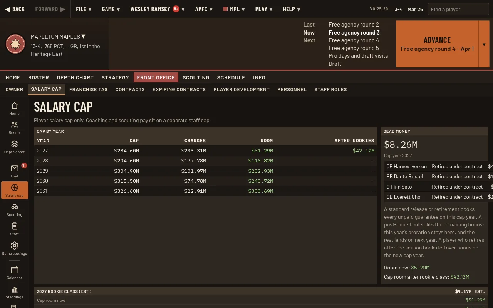The image size is (493, 308).
Task: Click the Mapleton Maples team logo
Action: pyautogui.click(x=15, y=44)
